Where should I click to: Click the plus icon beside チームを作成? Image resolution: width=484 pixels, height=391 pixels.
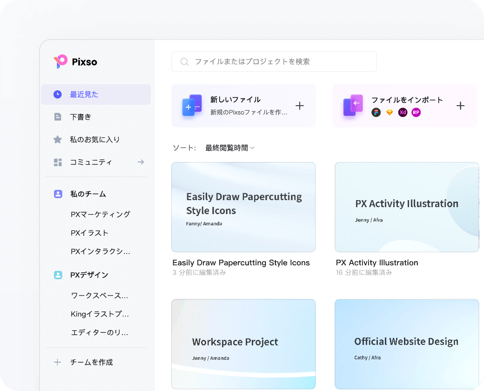[x=57, y=362]
